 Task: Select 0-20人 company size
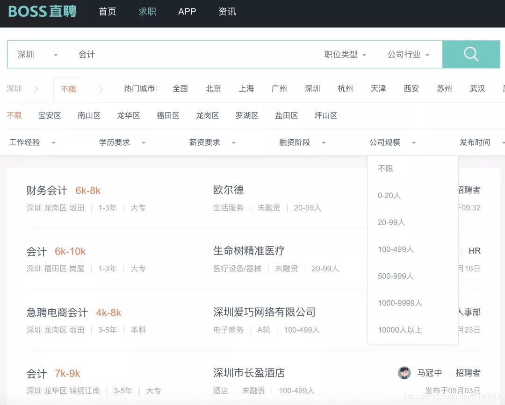click(389, 195)
